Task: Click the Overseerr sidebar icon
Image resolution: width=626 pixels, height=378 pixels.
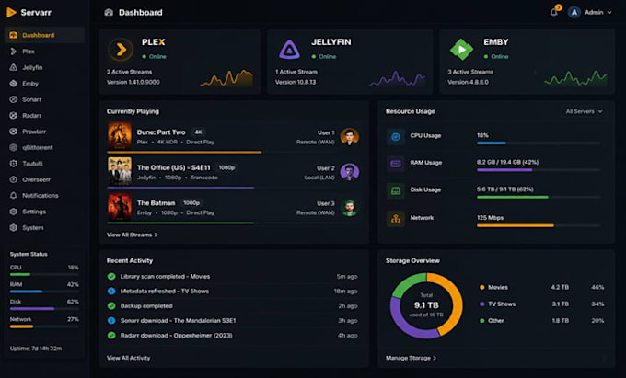Action: [14, 179]
